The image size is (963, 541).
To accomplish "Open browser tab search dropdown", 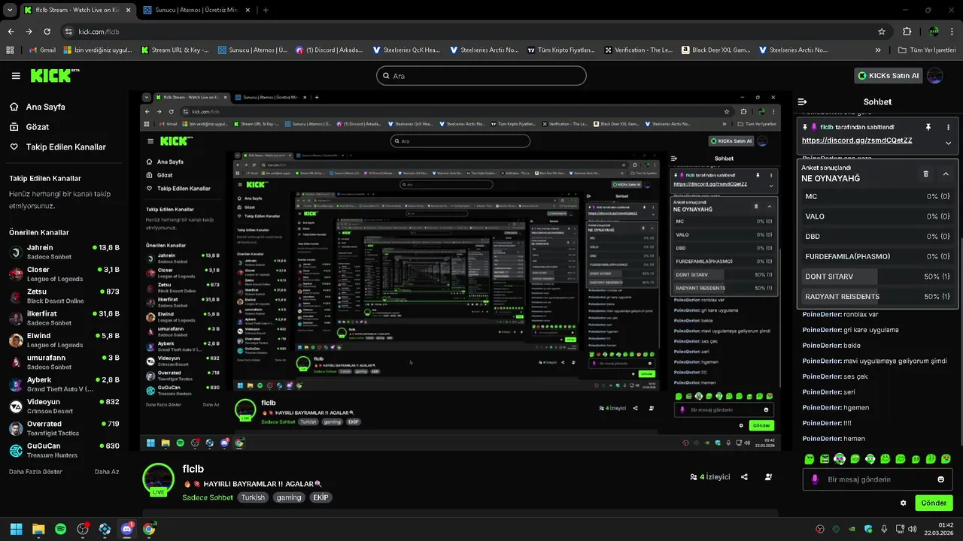I will [9, 11].
